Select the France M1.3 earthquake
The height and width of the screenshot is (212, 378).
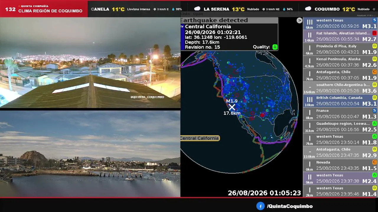coord(340,114)
